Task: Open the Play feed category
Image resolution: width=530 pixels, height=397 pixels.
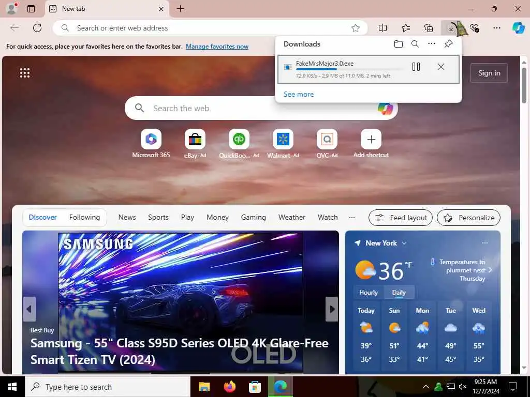Action: click(x=187, y=218)
